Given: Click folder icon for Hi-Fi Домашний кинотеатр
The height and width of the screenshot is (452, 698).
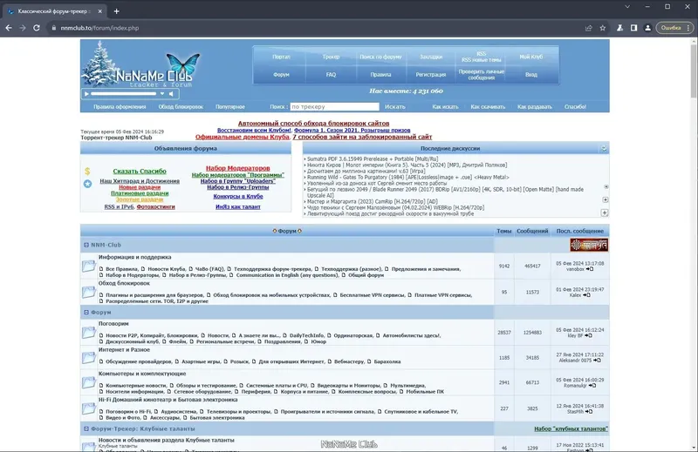Looking at the screenshot, I should [x=89, y=408].
